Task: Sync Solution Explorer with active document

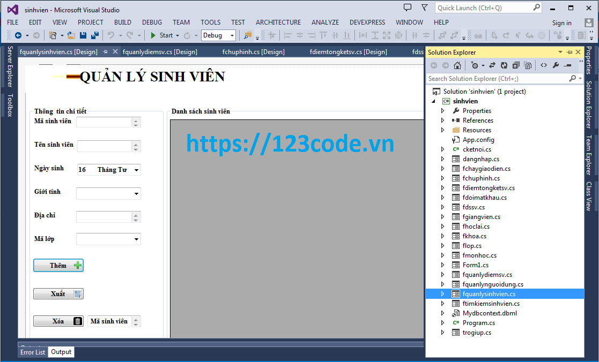Action: point(492,65)
